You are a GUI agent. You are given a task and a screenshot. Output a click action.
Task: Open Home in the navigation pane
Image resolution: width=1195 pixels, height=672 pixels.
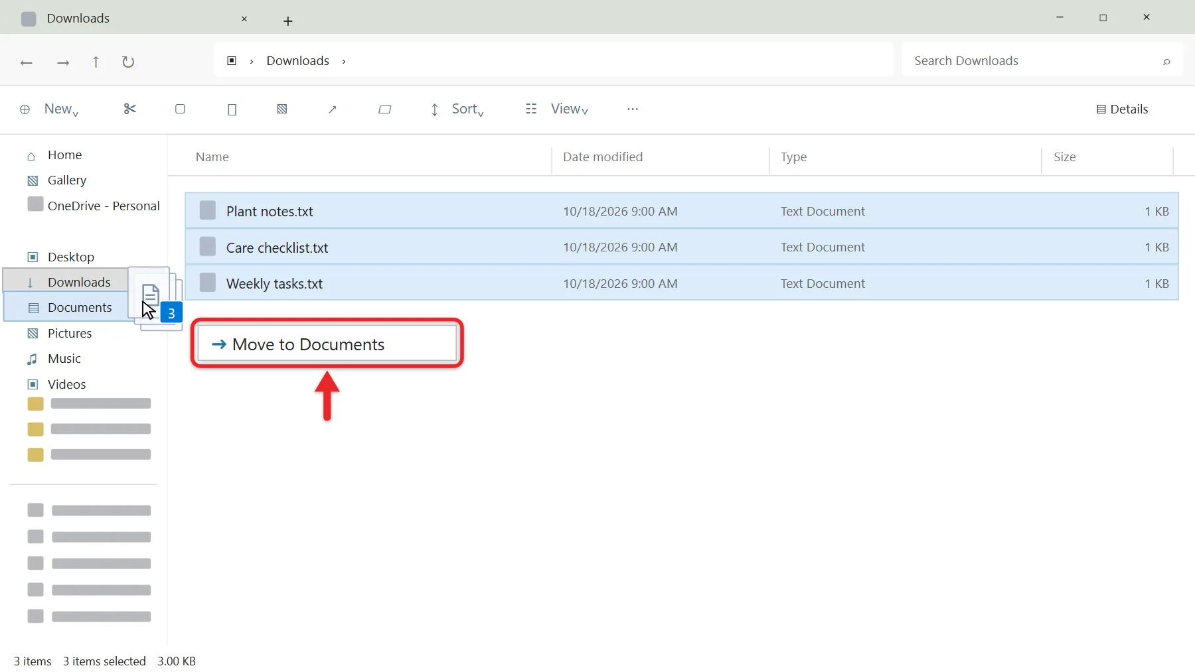pyautogui.click(x=65, y=155)
